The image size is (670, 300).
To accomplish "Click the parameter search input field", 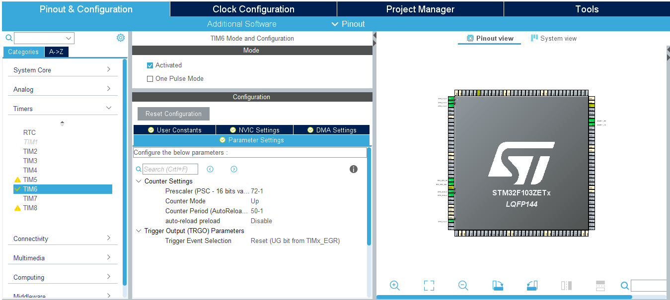I will pyautogui.click(x=170, y=169).
